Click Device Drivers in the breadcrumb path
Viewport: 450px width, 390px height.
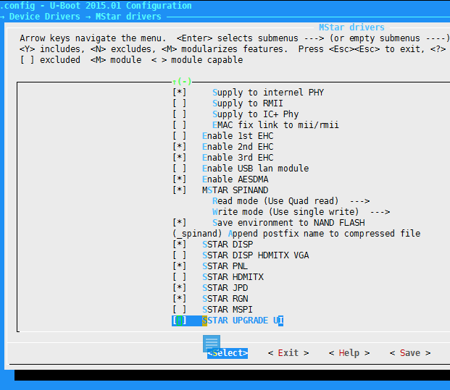click(39, 16)
